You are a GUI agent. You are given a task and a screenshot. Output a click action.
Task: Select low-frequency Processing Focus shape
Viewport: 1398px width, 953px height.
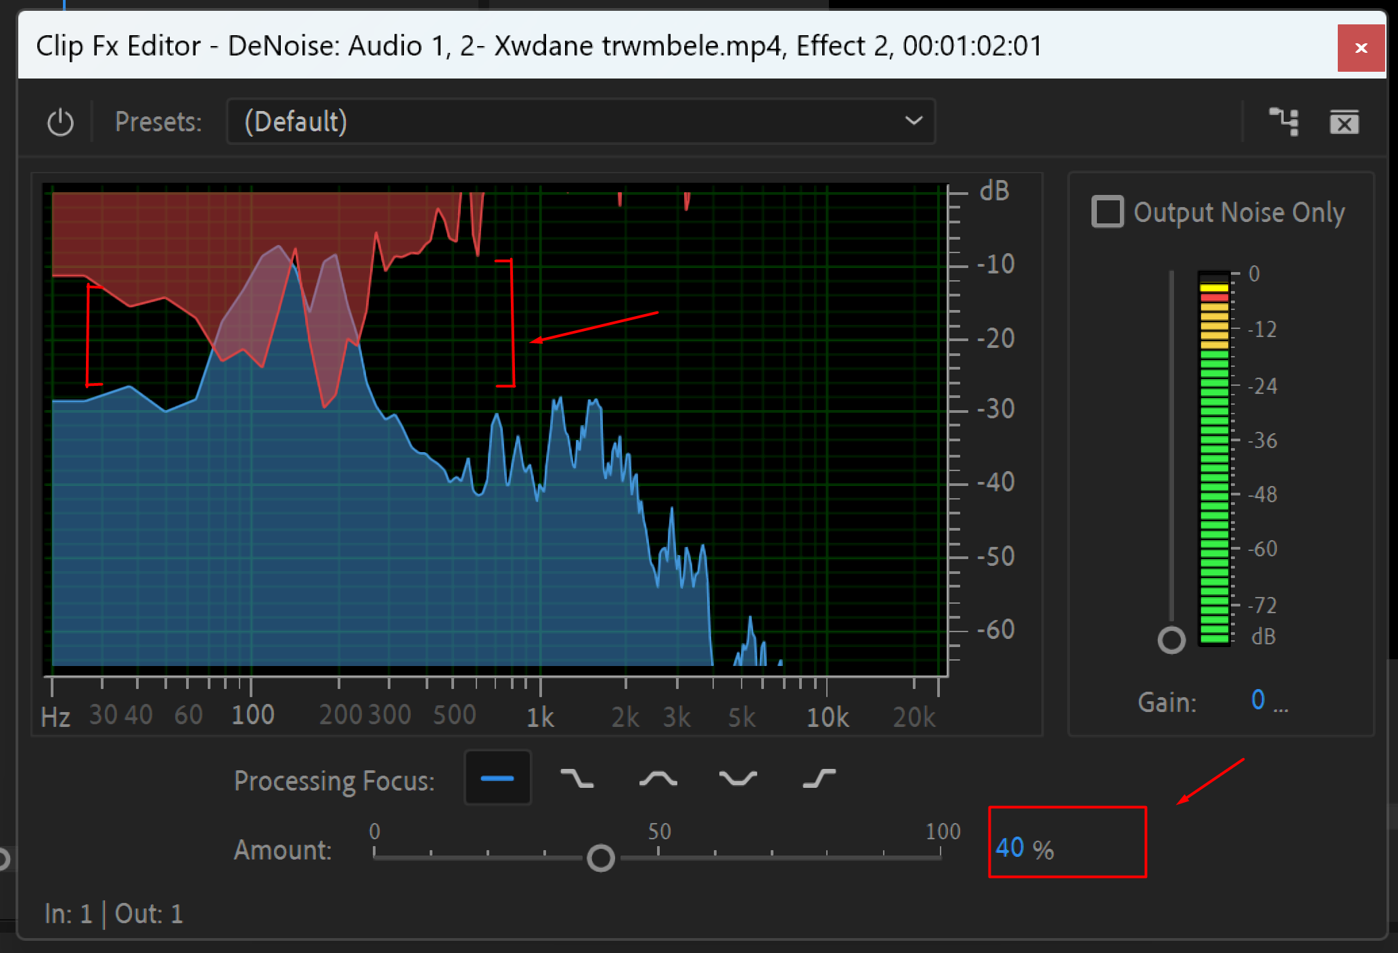tap(577, 778)
